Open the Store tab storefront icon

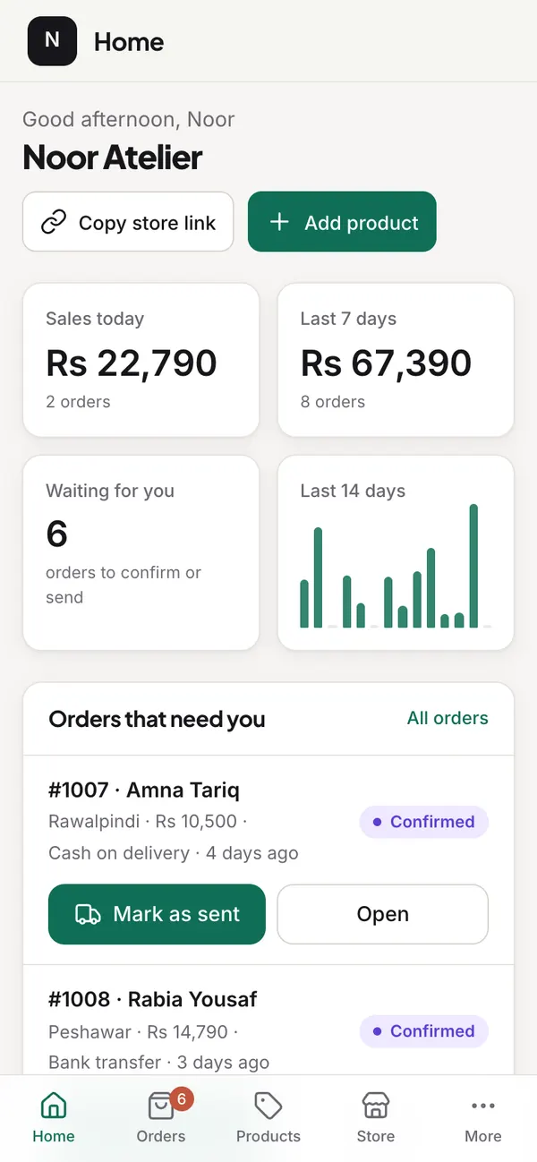pyautogui.click(x=376, y=1106)
